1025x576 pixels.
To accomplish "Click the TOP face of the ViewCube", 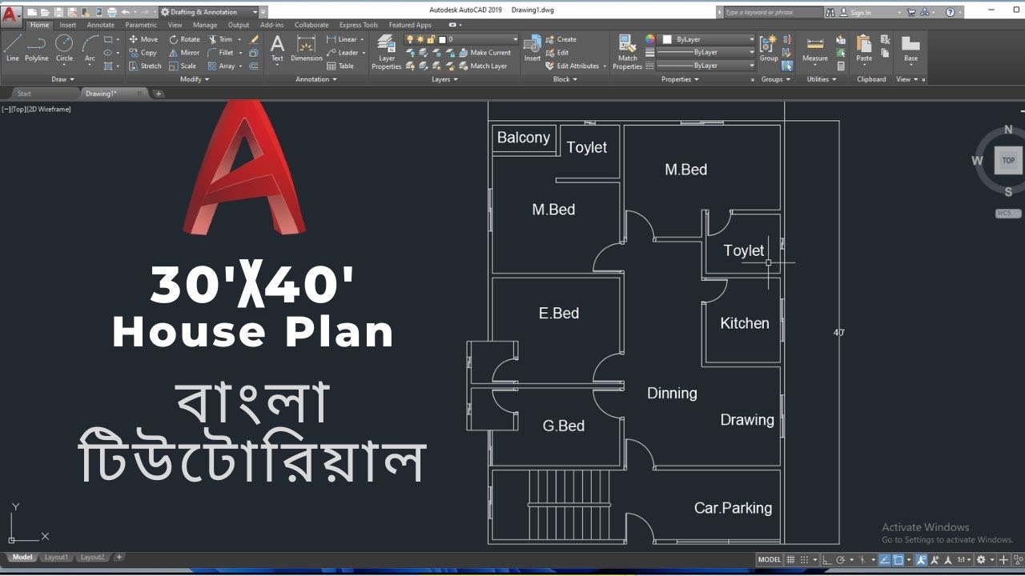I will pyautogui.click(x=1008, y=160).
